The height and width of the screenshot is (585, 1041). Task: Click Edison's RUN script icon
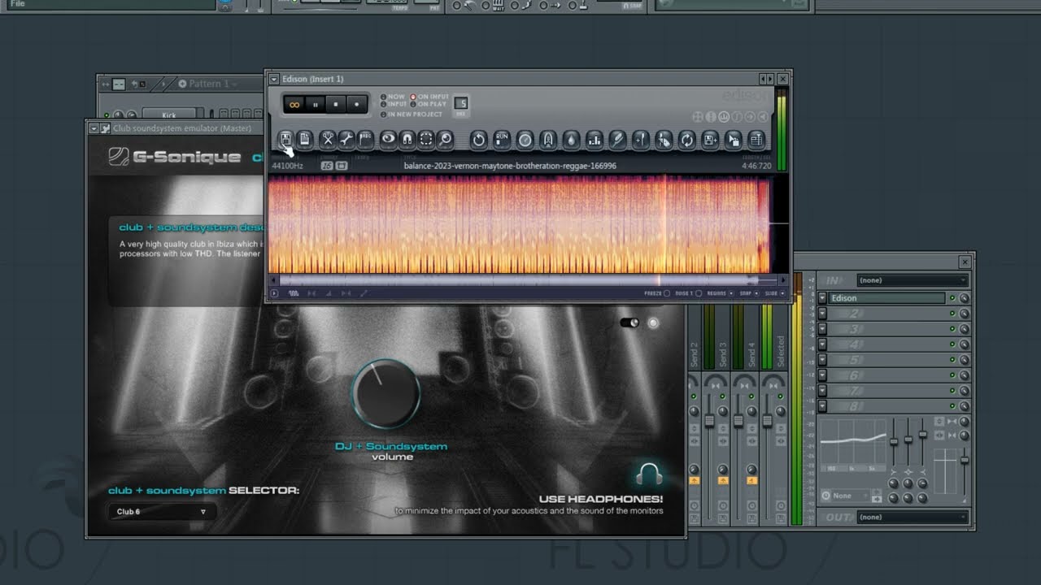point(502,140)
